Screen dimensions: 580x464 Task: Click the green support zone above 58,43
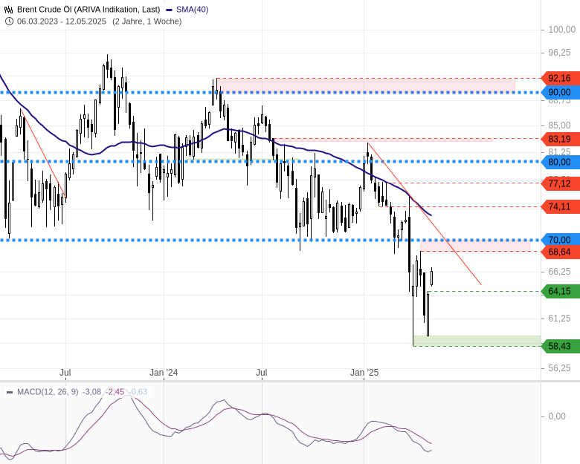[477, 341]
